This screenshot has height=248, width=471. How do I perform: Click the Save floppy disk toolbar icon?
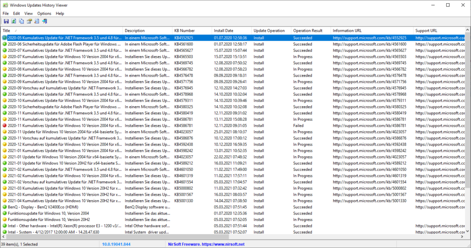point(6,21)
